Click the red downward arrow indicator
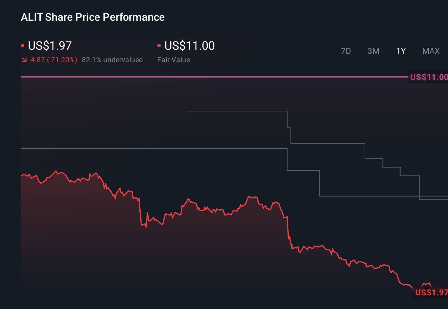The image size is (448, 309). [24, 59]
